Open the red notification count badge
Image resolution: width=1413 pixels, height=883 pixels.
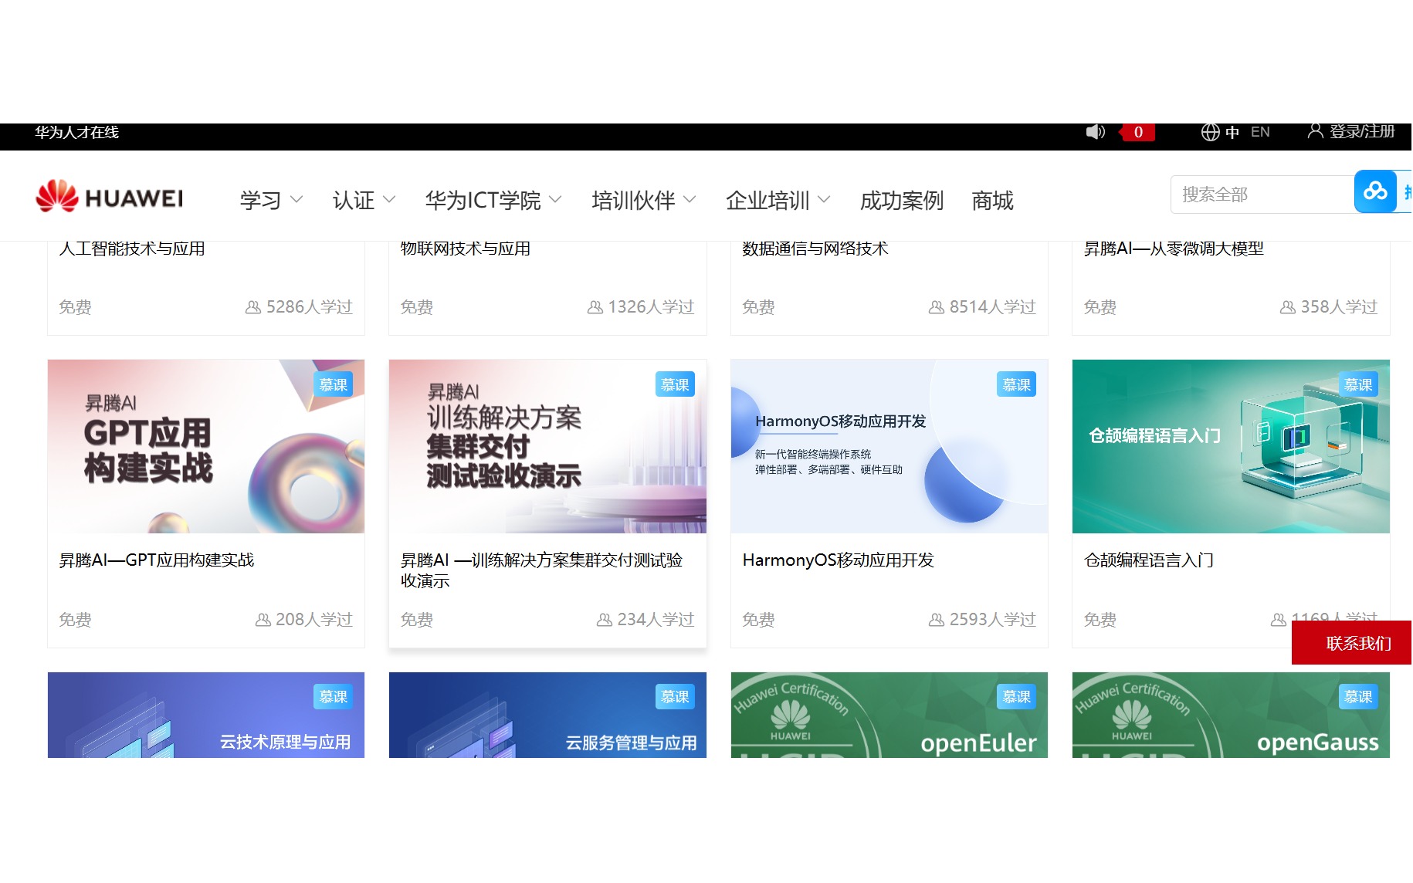1138,132
